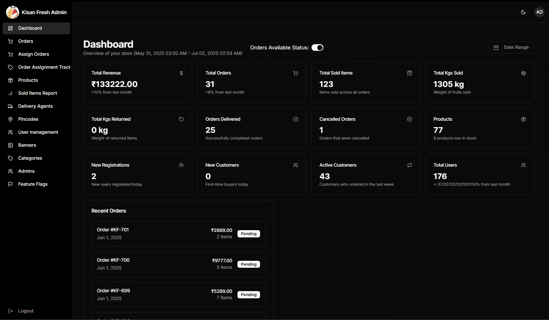The image size is (549, 320).
Task: Click Pending badge on Order #KF-700
Action: click(248, 264)
